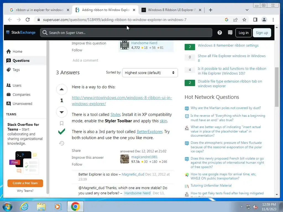Image resolution: width=283 pixels, height=212 pixels.
Task: Open the Chrome three-dot menu
Action: coord(273,20)
